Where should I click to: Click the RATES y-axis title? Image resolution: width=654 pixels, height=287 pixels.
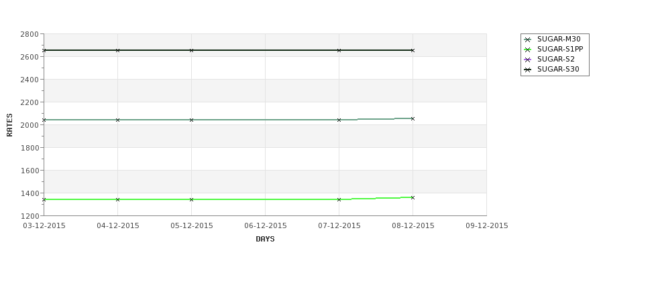pos(9,125)
